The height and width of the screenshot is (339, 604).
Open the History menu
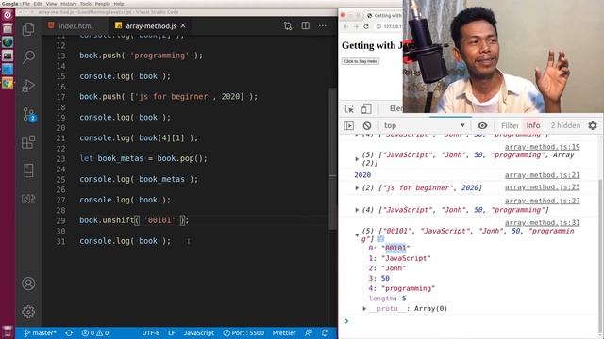coord(68,4)
